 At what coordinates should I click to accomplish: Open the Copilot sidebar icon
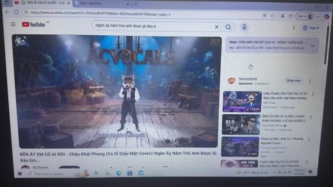click(327, 16)
